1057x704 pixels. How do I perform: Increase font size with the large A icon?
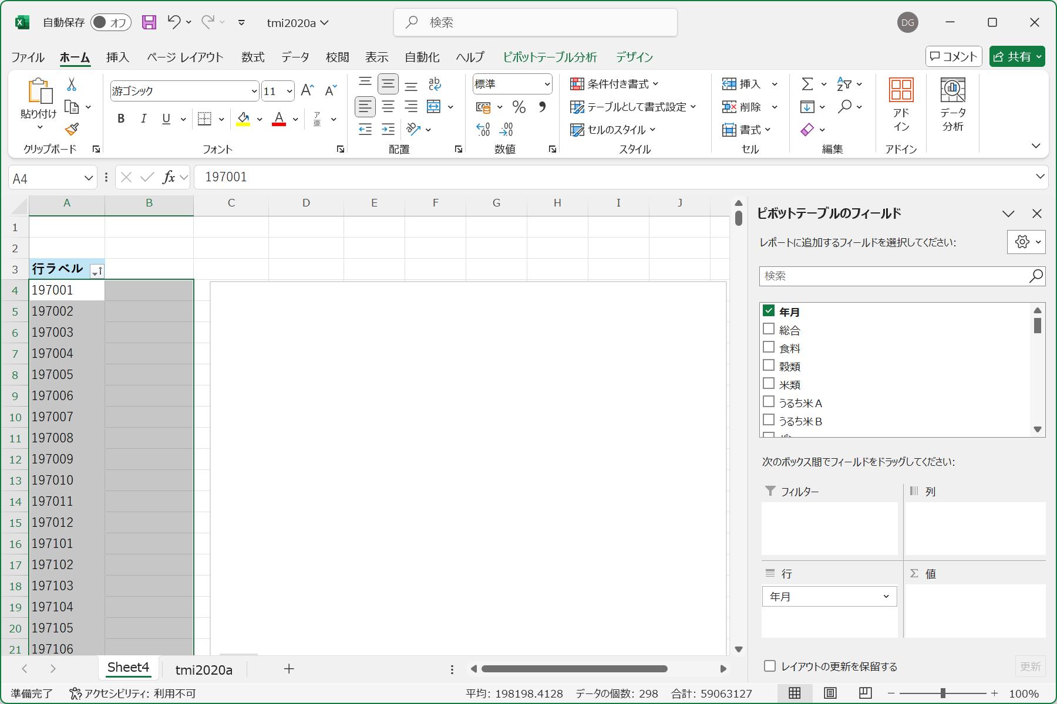click(x=307, y=90)
